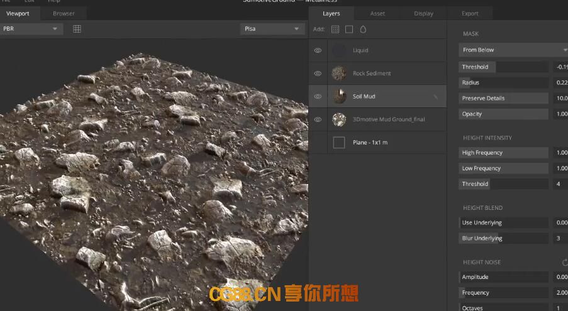Toggle Soil Mud layer visibility
568x311 pixels.
coord(318,97)
